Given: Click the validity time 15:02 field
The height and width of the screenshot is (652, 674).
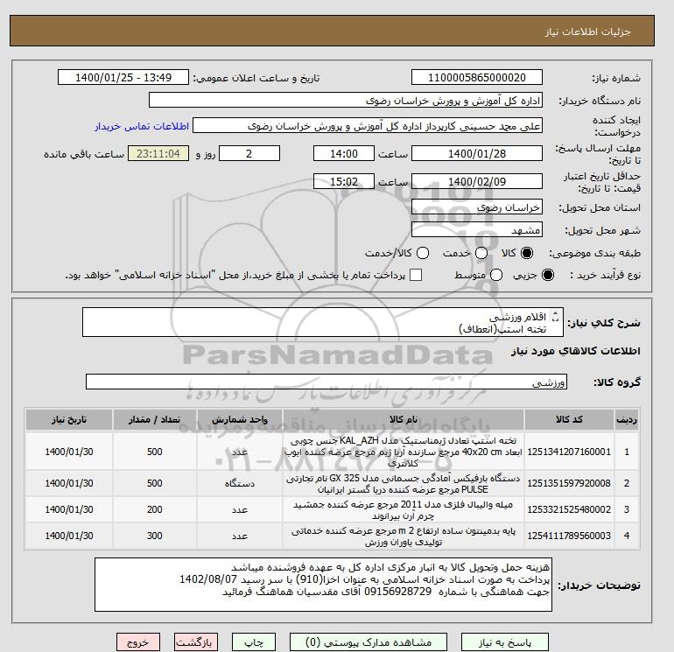Looking at the screenshot, I should coord(343,181).
